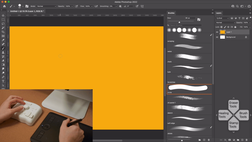Screen dimensions: 252x142
Task: Toggle lock all on layer
Action: (x=235, y=27)
